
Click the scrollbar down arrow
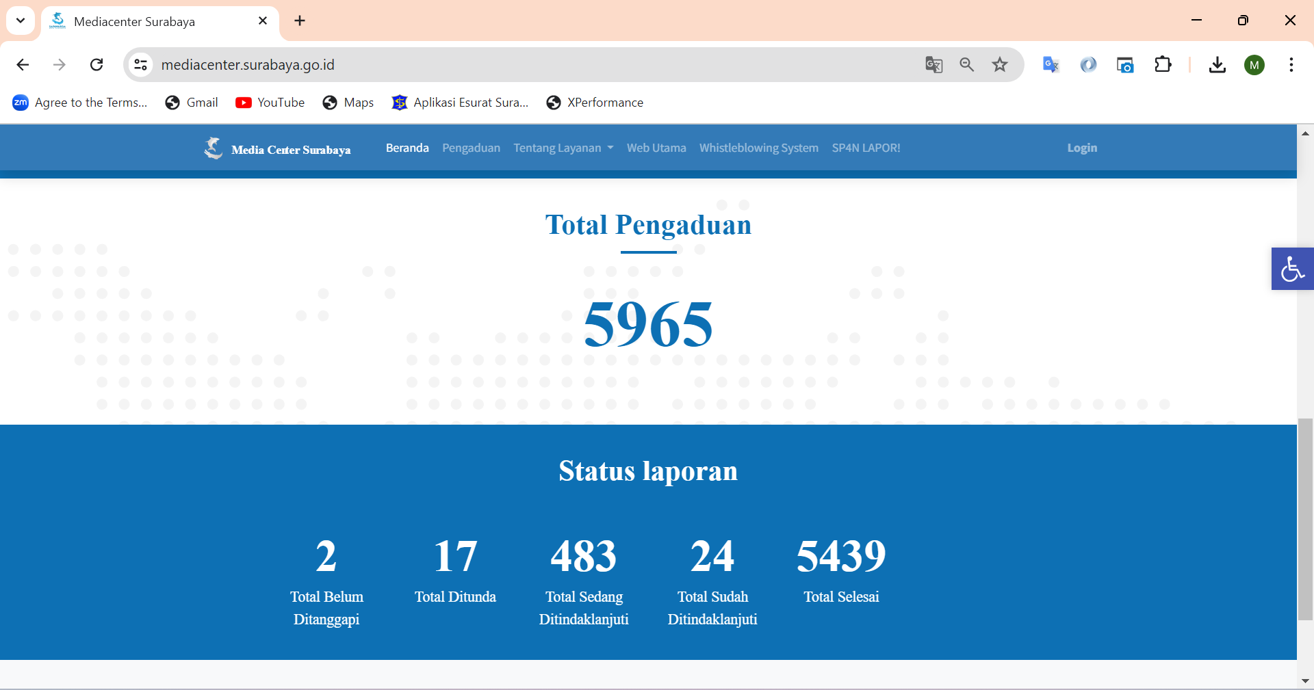click(1306, 681)
